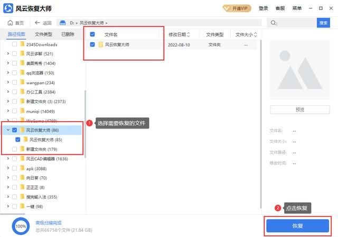The height and width of the screenshot is (237, 338).
Task: Click the magnifier icon in search box
Action: coord(273,23)
